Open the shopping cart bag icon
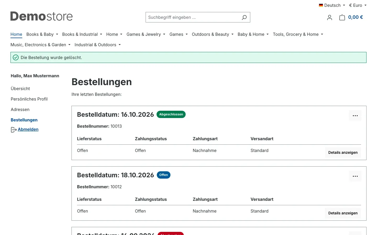The width and height of the screenshot is (377, 235). (x=342, y=17)
